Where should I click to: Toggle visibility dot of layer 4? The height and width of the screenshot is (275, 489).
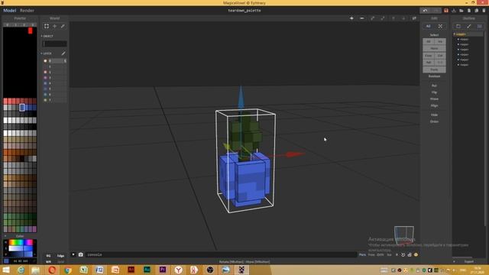click(x=45, y=83)
